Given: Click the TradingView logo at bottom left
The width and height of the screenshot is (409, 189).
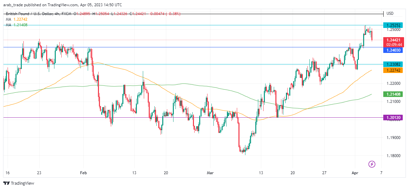Looking at the screenshot, I should pyautogui.click(x=19, y=183).
